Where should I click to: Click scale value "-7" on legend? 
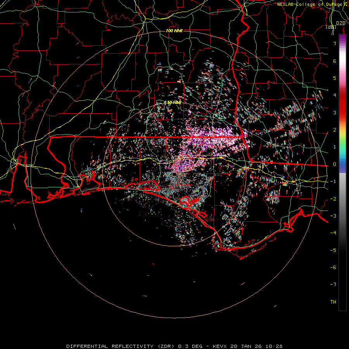[x=333, y=285]
